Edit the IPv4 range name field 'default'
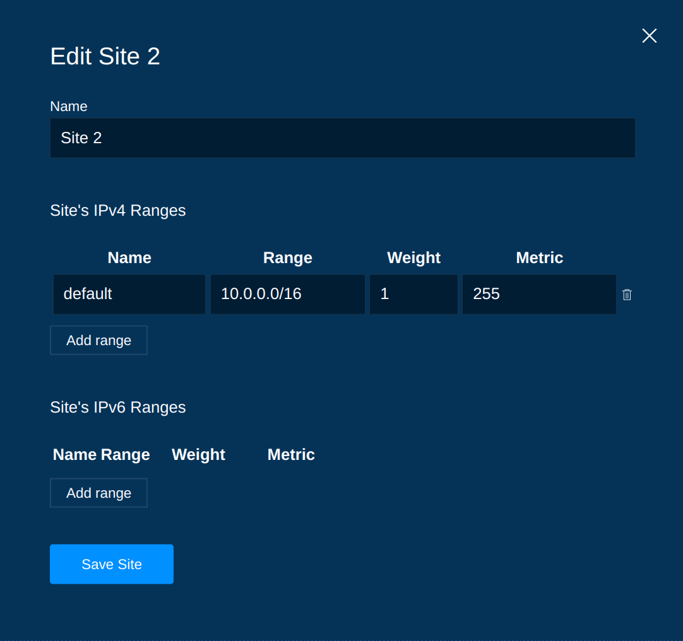 click(129, 294)
